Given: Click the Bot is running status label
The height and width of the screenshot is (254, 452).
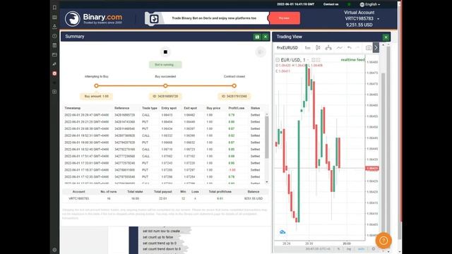Looking at the screenshot, I should [165, 65].
